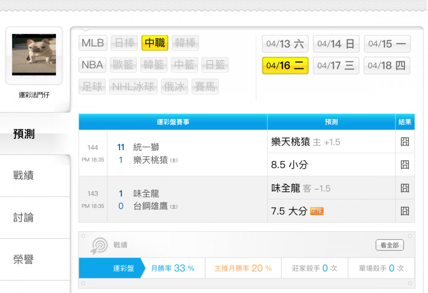Image resolution: width=428 pixels, height=293 pixels.
Task: Select the 日棒 league filter
Action: (x=124, y=43)
